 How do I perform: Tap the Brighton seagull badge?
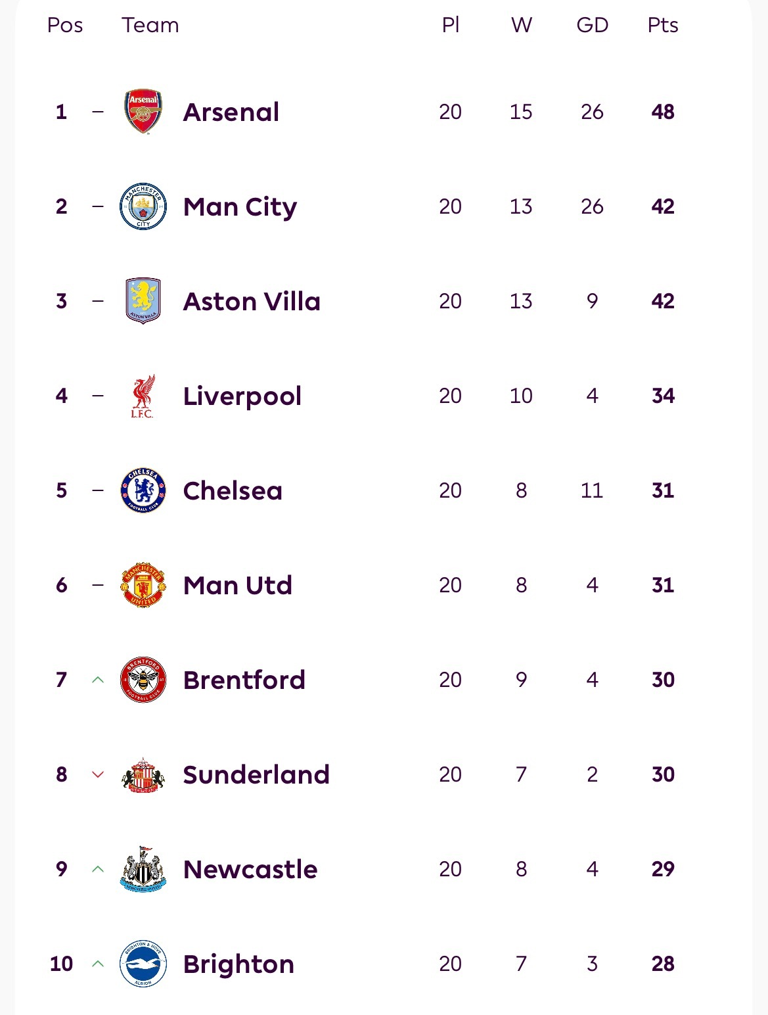pyautogui.click(x=143, y=964)
